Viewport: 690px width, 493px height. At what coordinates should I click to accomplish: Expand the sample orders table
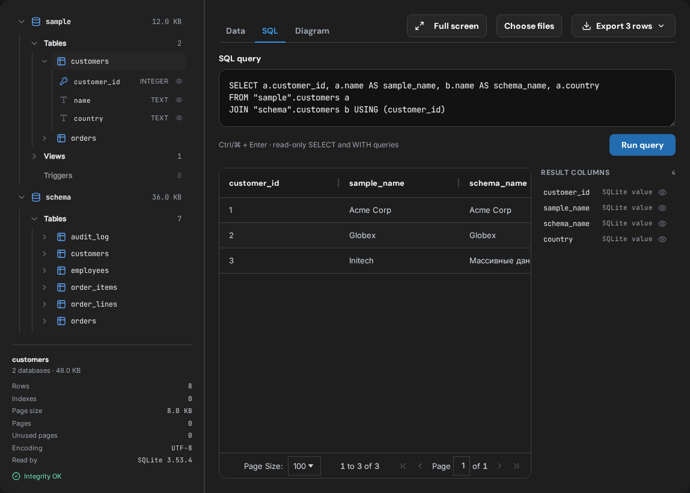pyautogui.click(x=44, y=138)
